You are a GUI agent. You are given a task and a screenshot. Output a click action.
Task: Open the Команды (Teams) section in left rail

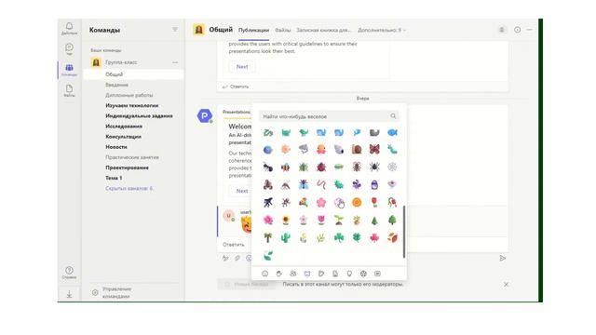[69, 70]
